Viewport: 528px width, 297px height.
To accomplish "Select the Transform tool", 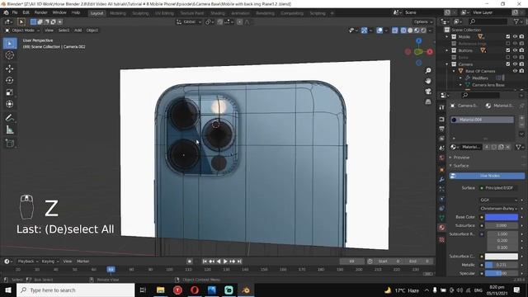I will (x=10, y=104).
